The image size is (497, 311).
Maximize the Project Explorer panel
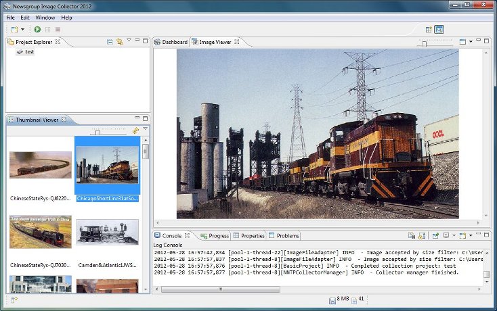point(145,41)
